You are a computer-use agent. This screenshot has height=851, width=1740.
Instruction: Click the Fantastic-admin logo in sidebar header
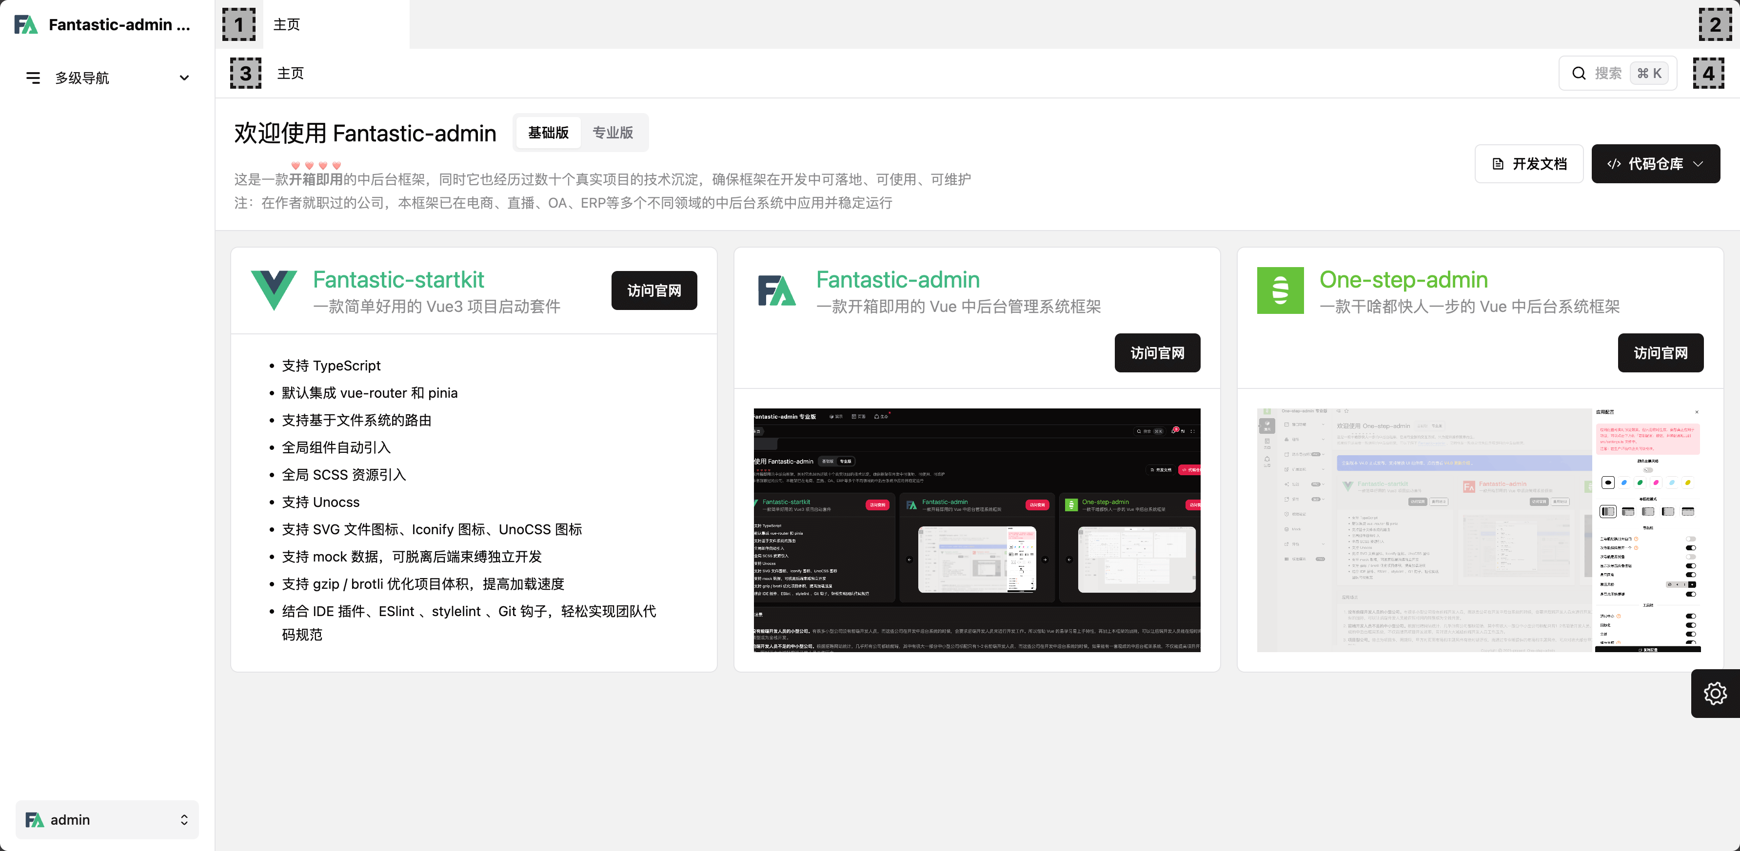tap(26, 25)
